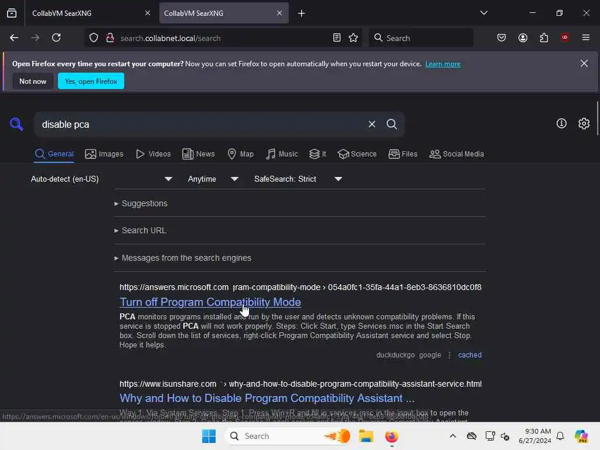Open tracking protection shield icon
The image size is (600, 450).
point(94,38)
